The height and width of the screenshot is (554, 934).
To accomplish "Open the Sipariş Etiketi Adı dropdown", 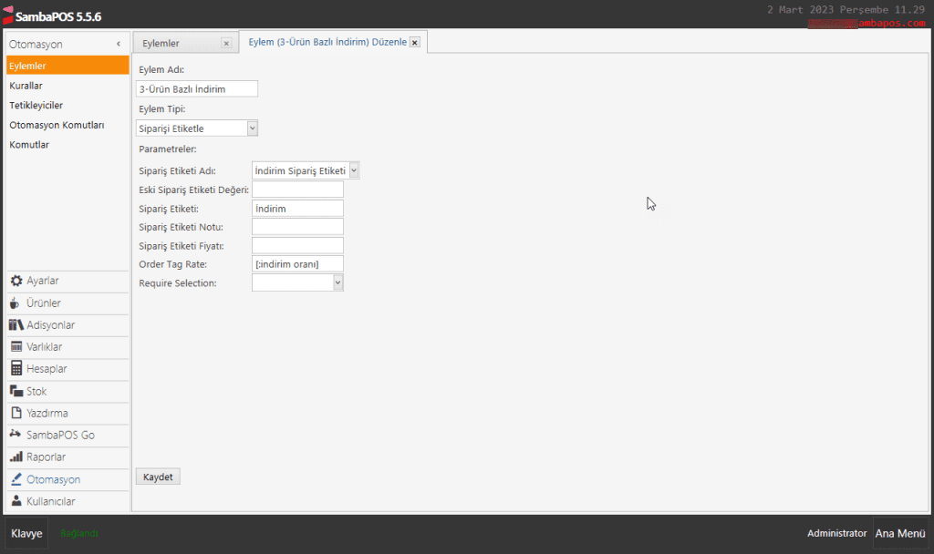I will click(x=354, y=170).
